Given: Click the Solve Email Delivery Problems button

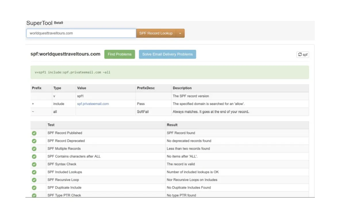Looking at the screenshot, I should tap(167, 54).
